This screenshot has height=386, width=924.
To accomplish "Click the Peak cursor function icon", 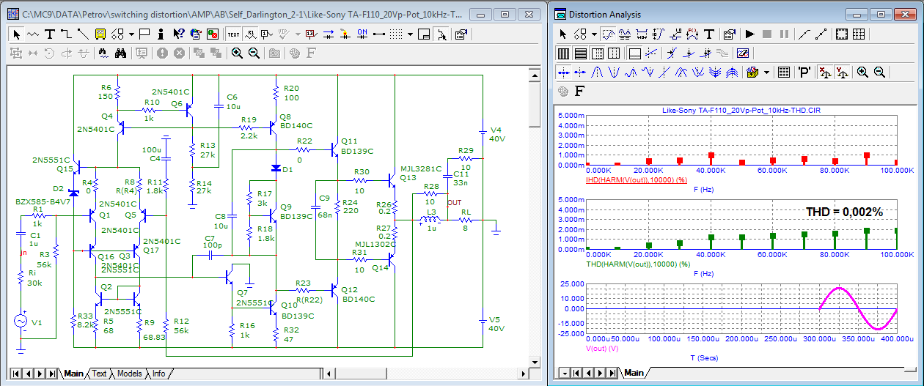I will tap(597, 72).
